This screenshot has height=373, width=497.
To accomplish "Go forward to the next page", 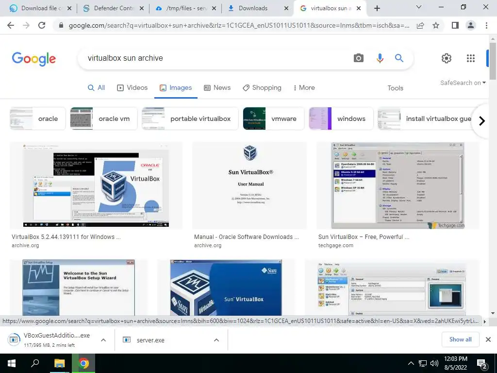I will (x=26, y=25).
